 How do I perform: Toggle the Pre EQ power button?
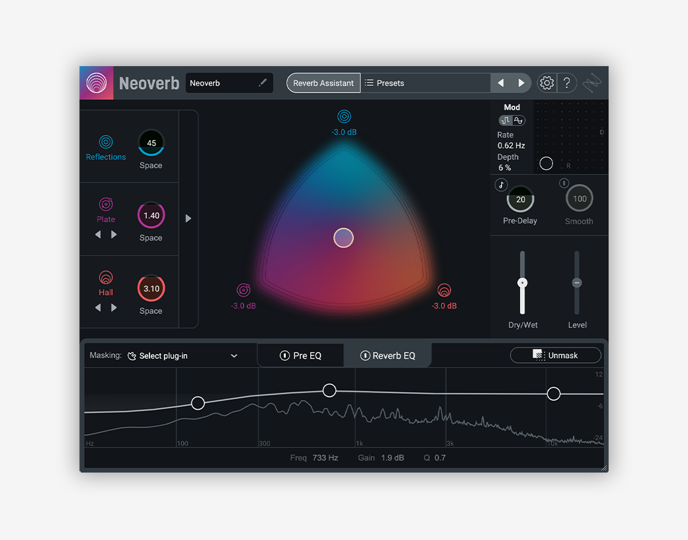pyautogui.click(x=284, y=356)
